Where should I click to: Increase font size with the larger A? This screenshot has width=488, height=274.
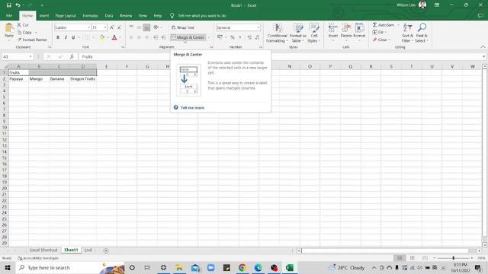pyautogui.click(x=112, y=27)
